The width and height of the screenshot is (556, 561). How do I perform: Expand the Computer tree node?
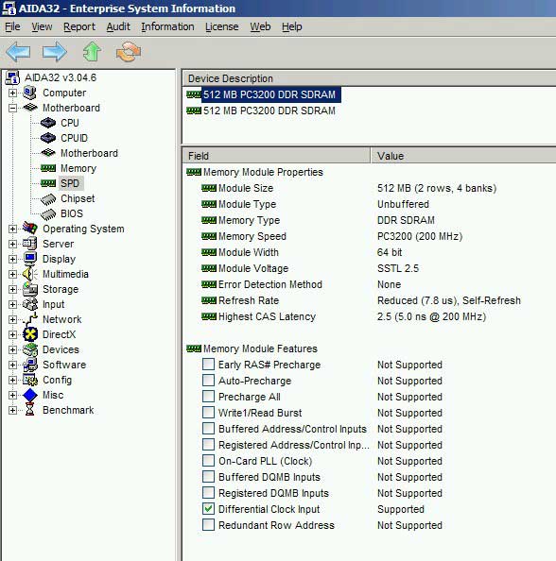tap(12, 93)
